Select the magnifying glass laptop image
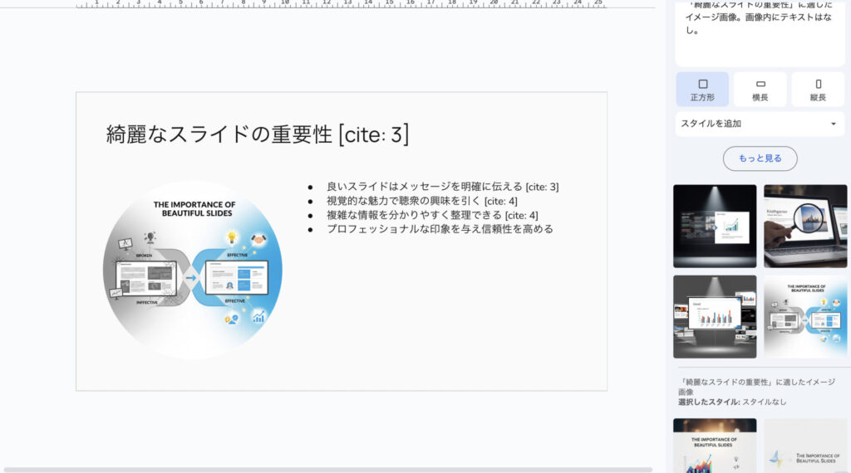 805,226
